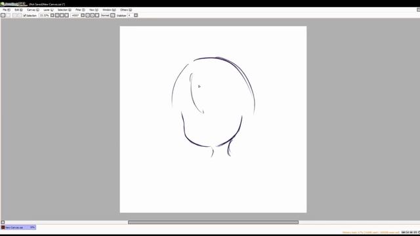Viewport: 420px width, 236px height.
Task: Open the rotation angle dropdown arrow
Action: (83, 16)
